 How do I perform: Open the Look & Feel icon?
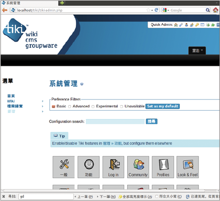[x=188, y=167]
